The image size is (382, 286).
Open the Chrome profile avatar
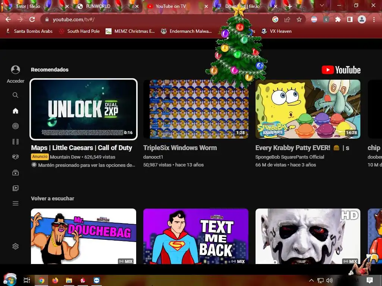(362, 19)
